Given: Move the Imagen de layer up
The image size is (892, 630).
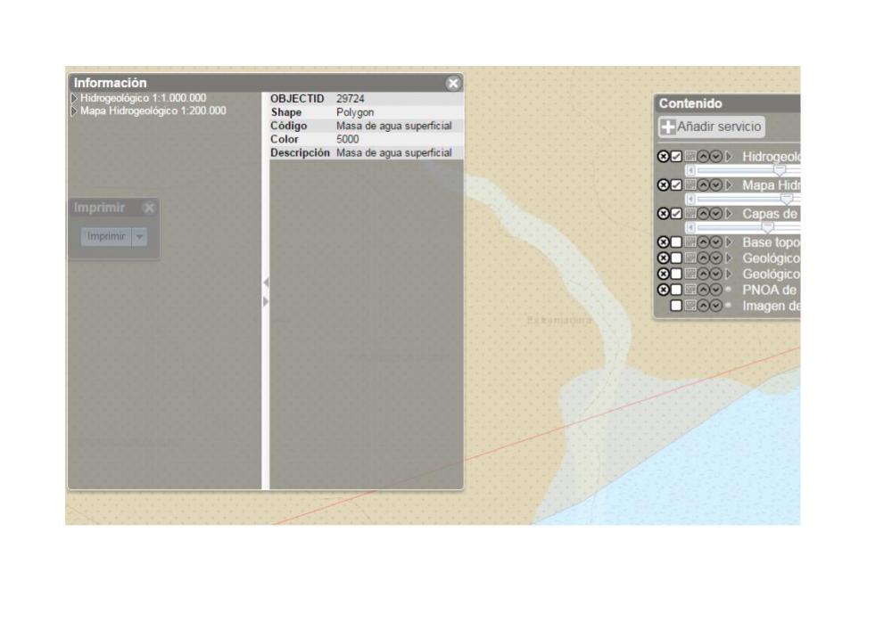Looking at the screenshot, I should 703,306.
